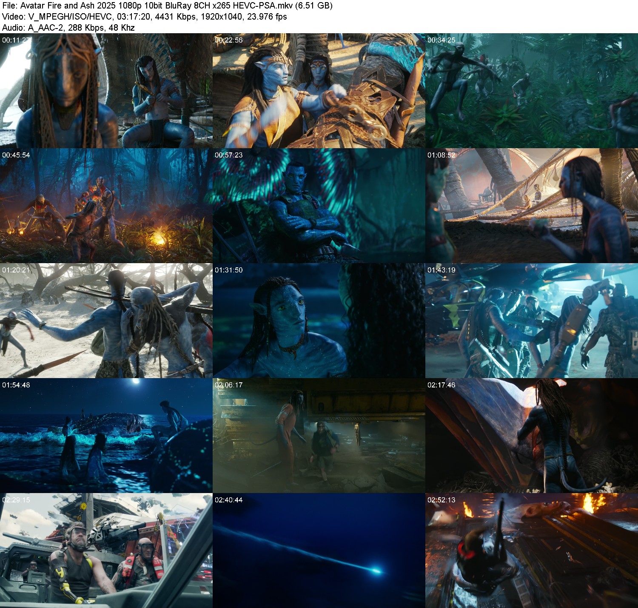Click the moonlit ocean frame at 01:54:48
Viewport: 638px width, 608px height.
(x=106, y=436)
